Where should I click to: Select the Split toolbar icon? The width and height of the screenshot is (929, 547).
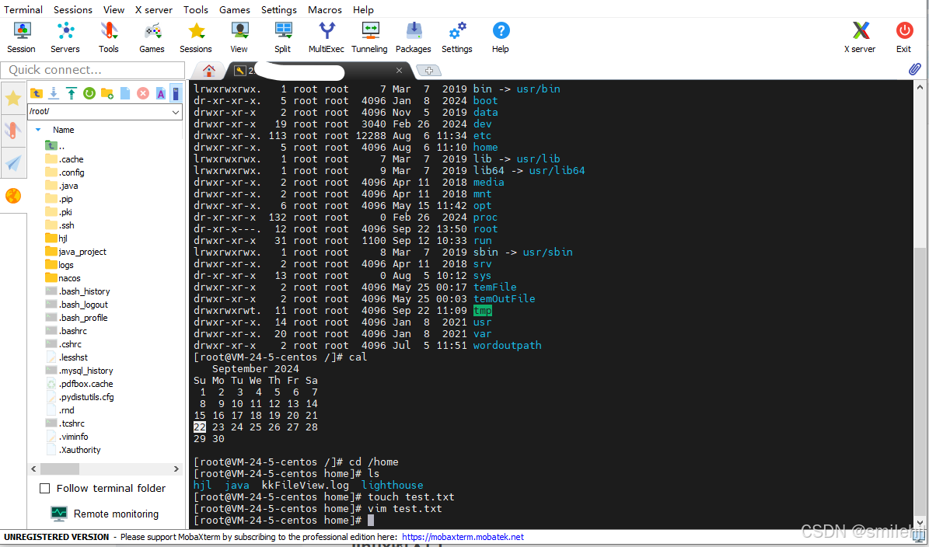click(283, 38)
